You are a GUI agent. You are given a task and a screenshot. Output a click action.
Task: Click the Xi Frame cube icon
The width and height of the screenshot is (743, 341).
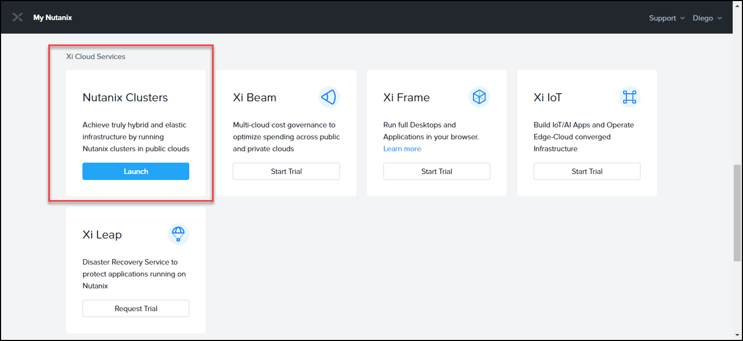479,98
